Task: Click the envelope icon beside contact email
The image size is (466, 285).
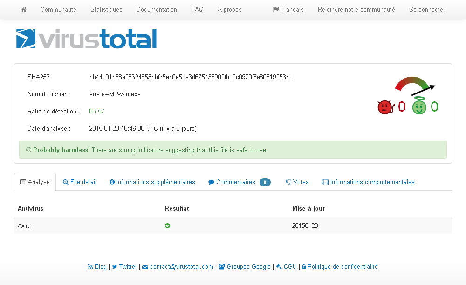Action: [145, 266]
